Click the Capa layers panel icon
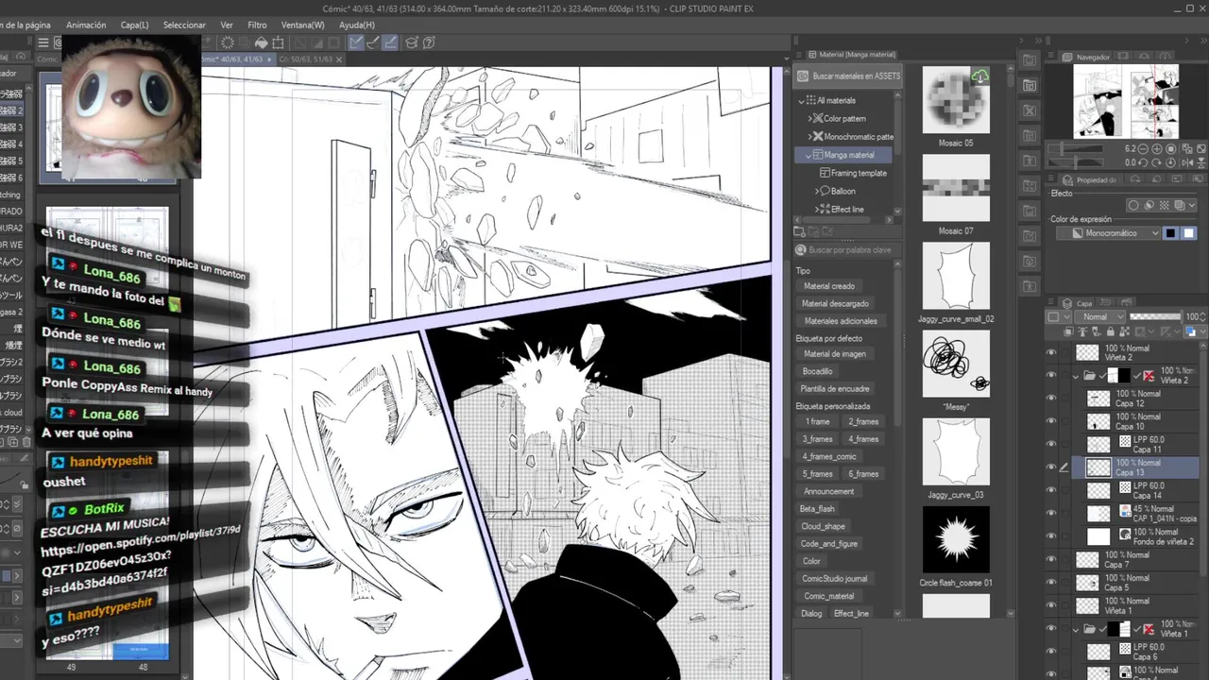1209x680 pixels. click(x=1066, y=303)
